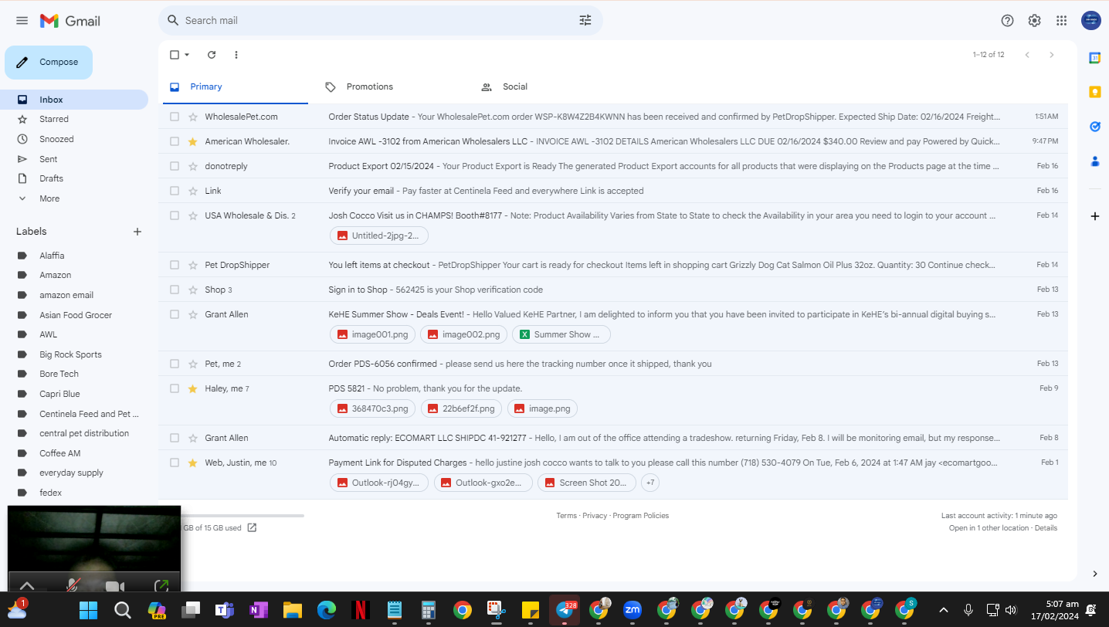Open the Big Rock Sports label
Viewport: 1109px width, 627px height.
(70, 354)
